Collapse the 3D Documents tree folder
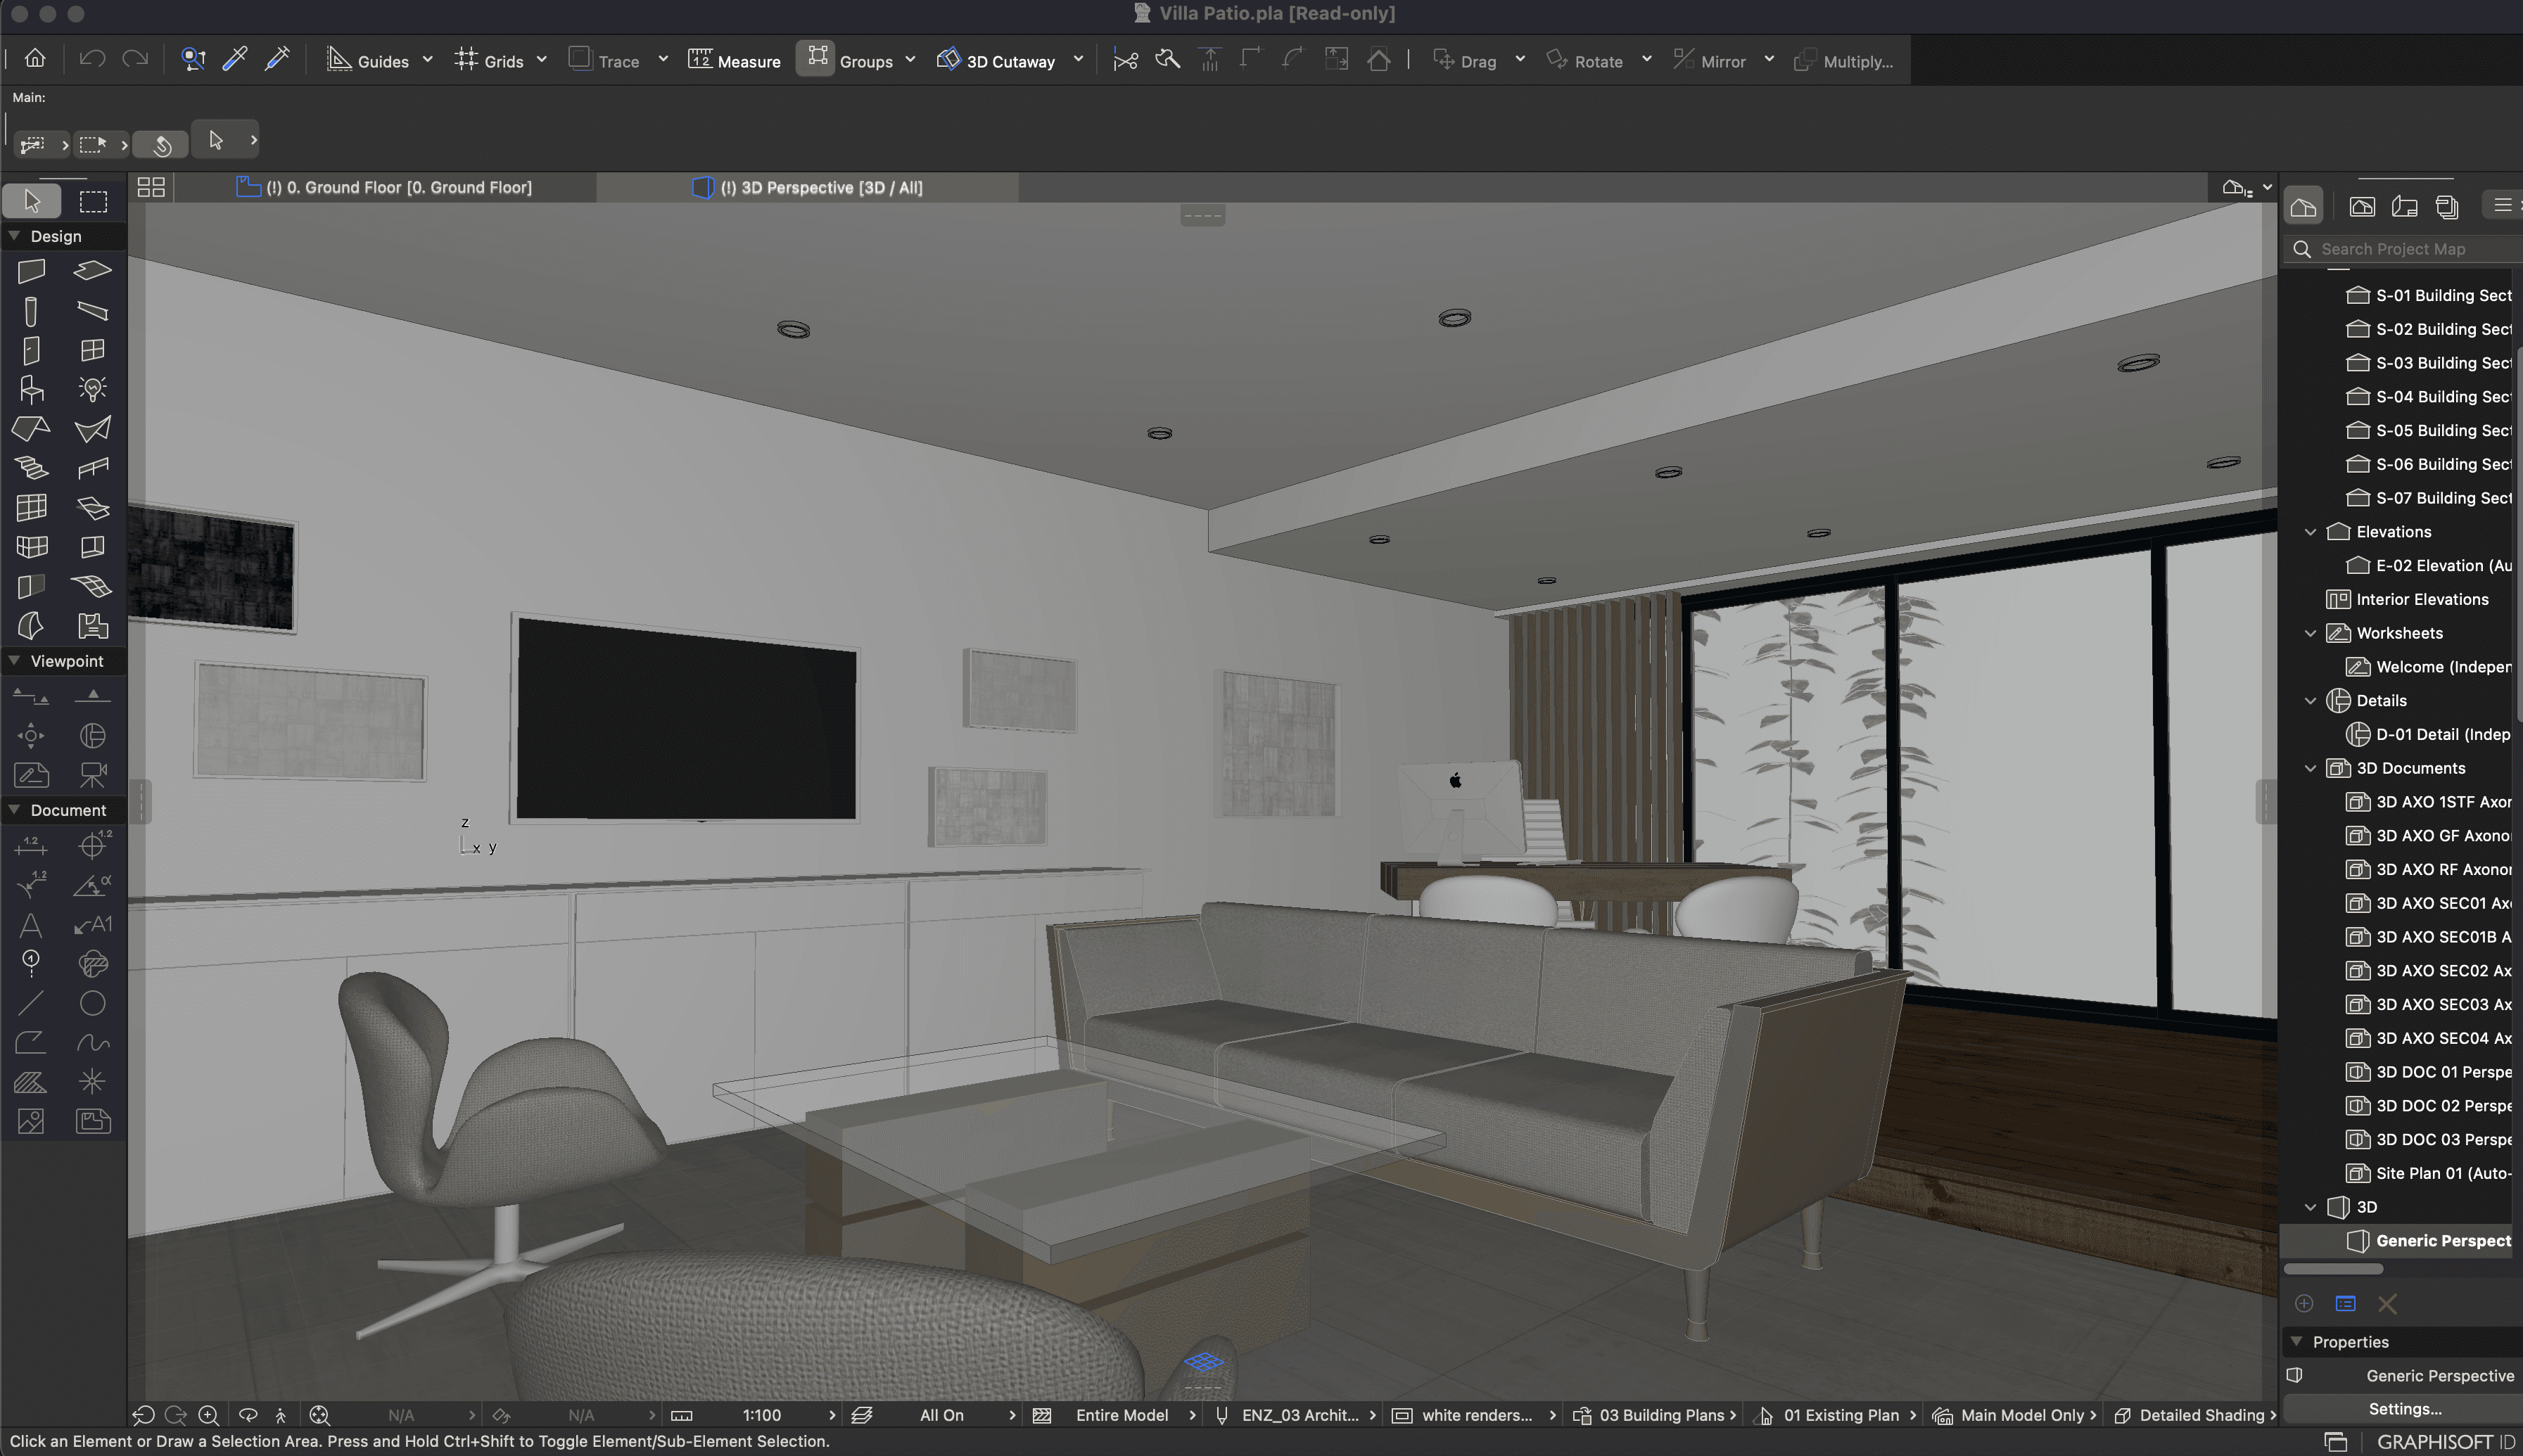This screenshot has width=2523, height=1456. tap(2310, 768)
